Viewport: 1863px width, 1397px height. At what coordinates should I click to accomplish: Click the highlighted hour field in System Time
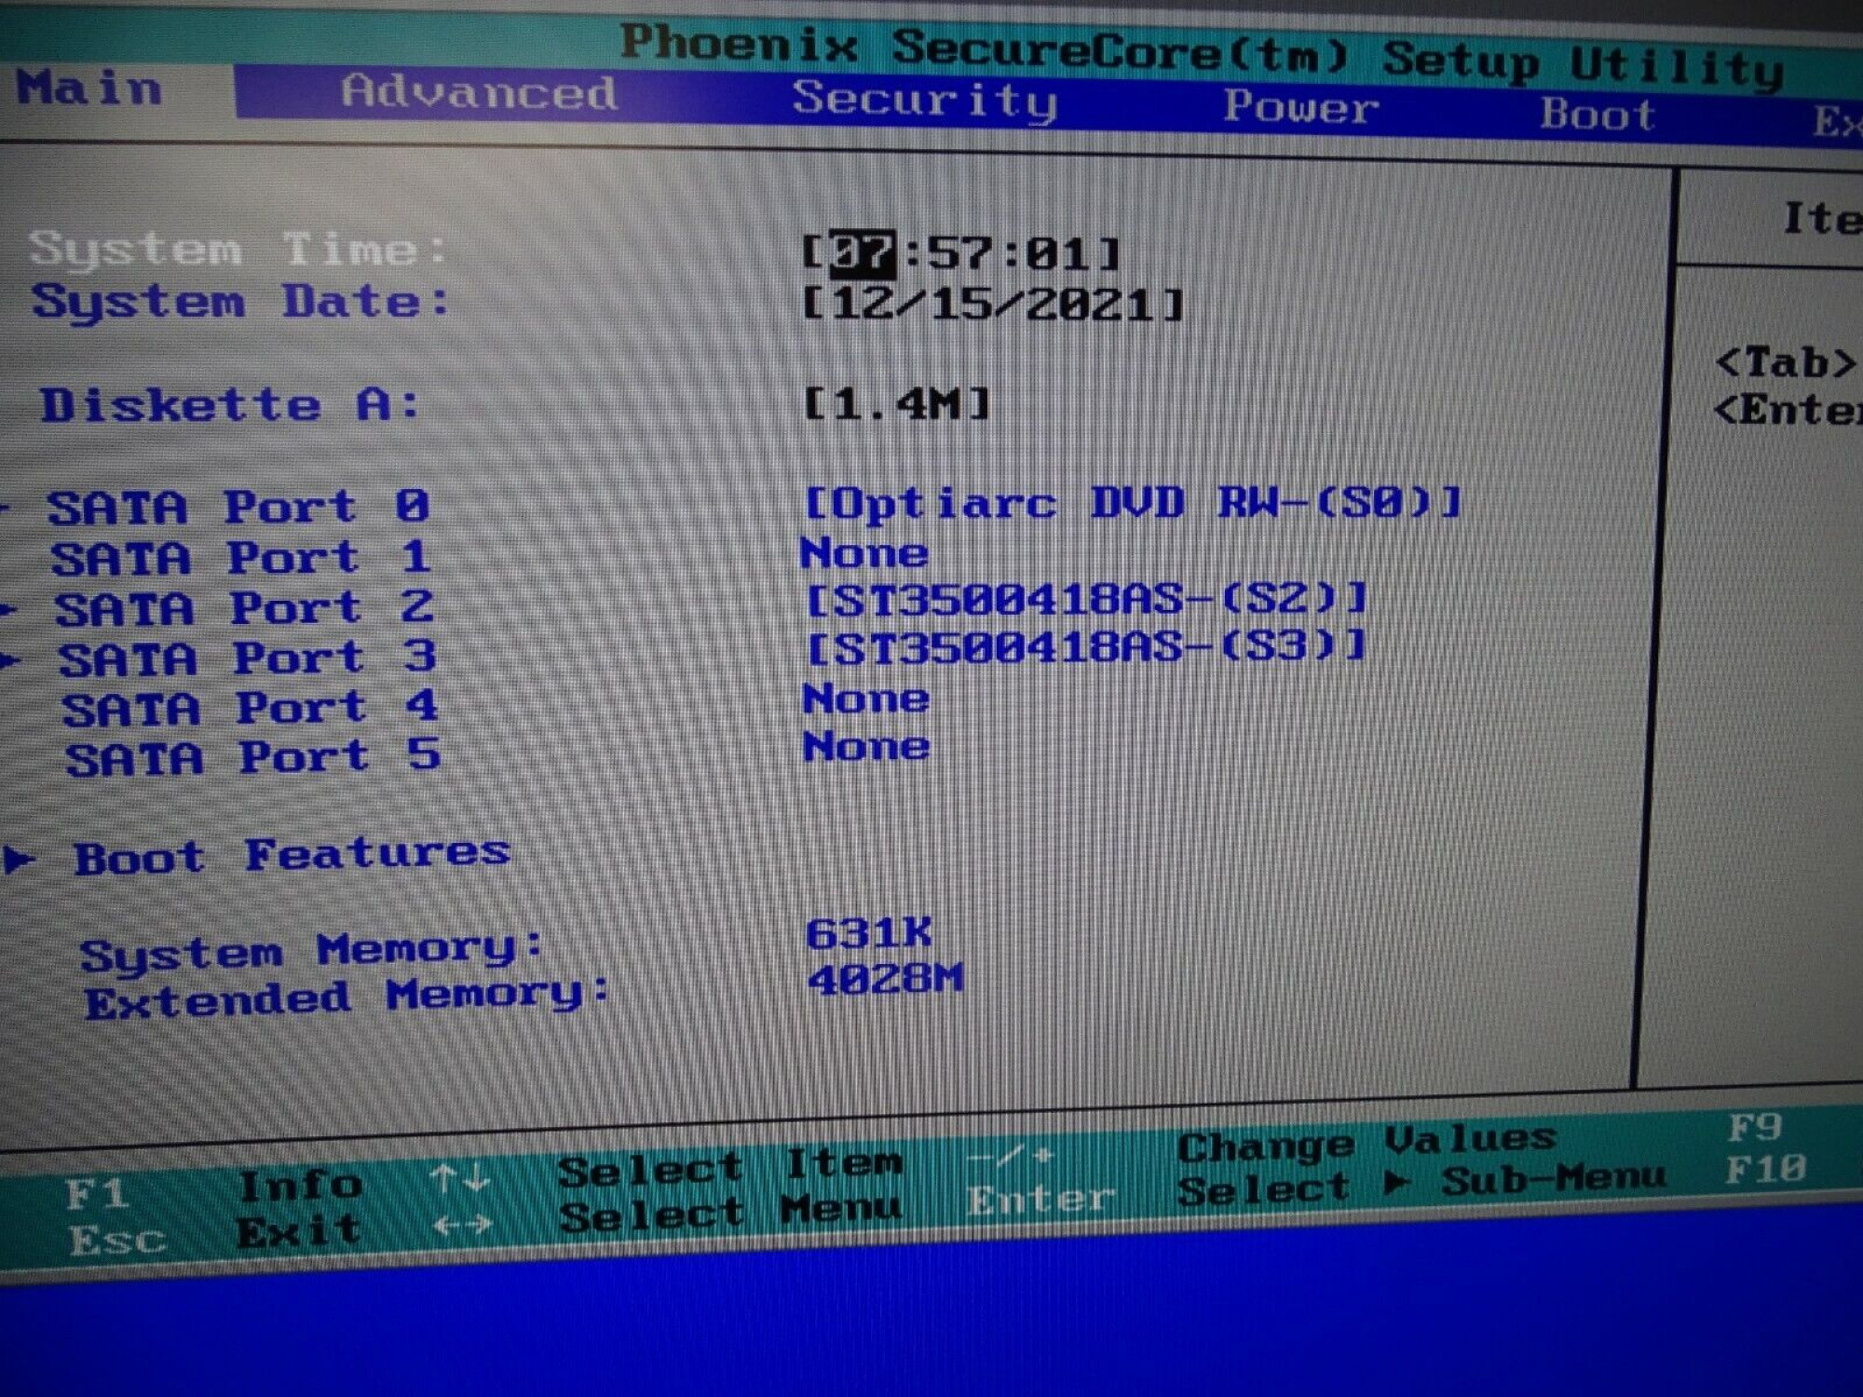(863, 254)
